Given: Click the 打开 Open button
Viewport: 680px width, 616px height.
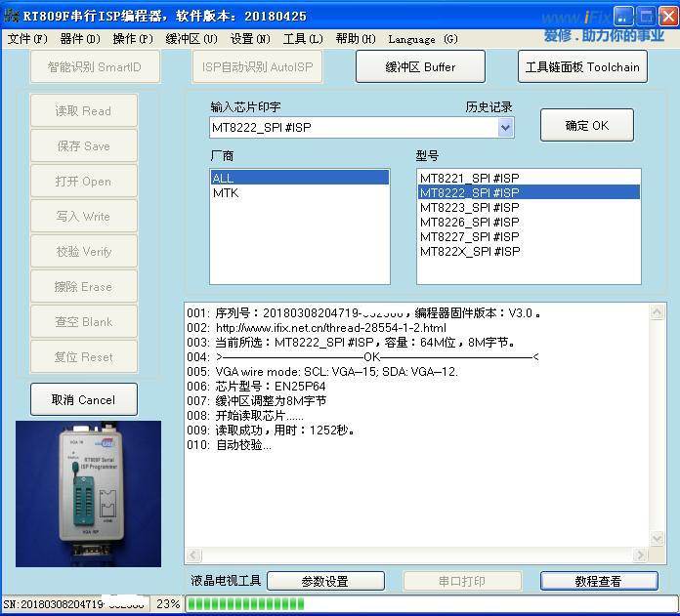Looking at the screenshot, I should click(84, 181).
